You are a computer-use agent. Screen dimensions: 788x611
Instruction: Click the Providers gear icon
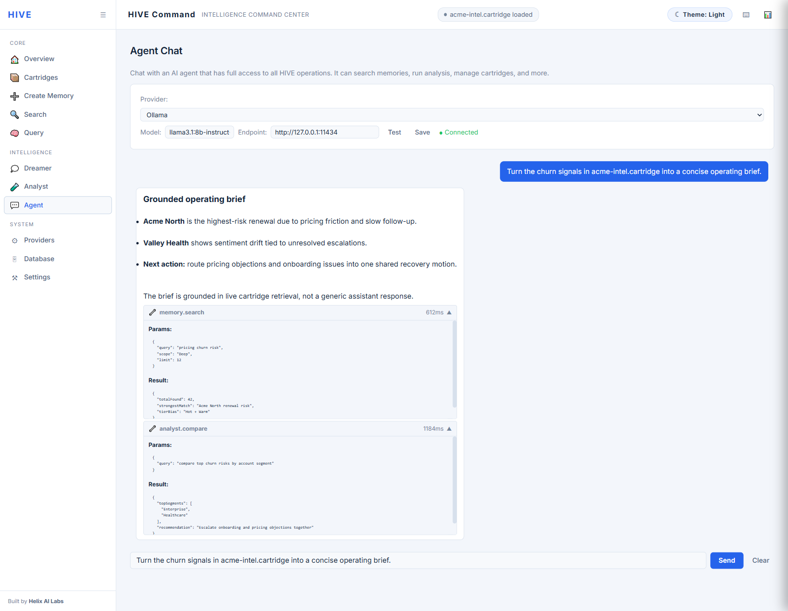click(x=15, y=240)
